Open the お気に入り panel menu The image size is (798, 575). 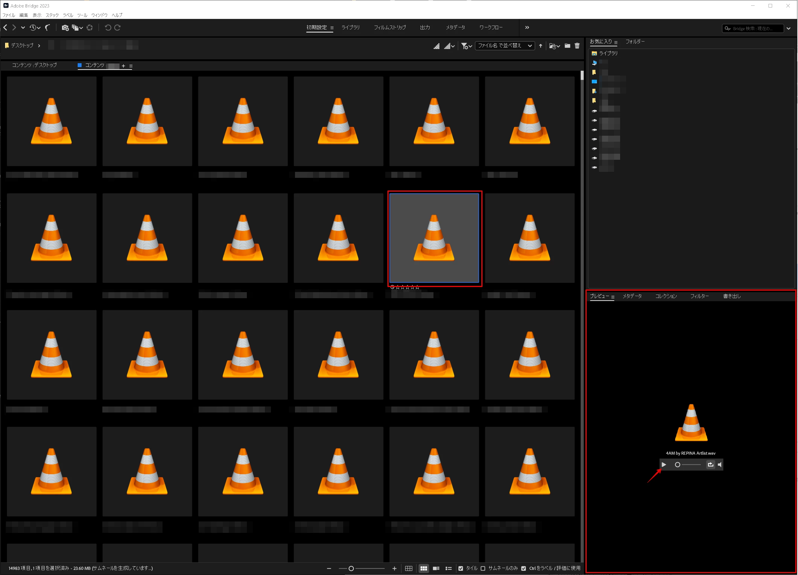(616, 42)
